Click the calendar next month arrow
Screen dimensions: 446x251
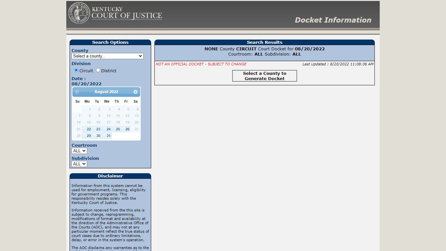tap(135, 92)
